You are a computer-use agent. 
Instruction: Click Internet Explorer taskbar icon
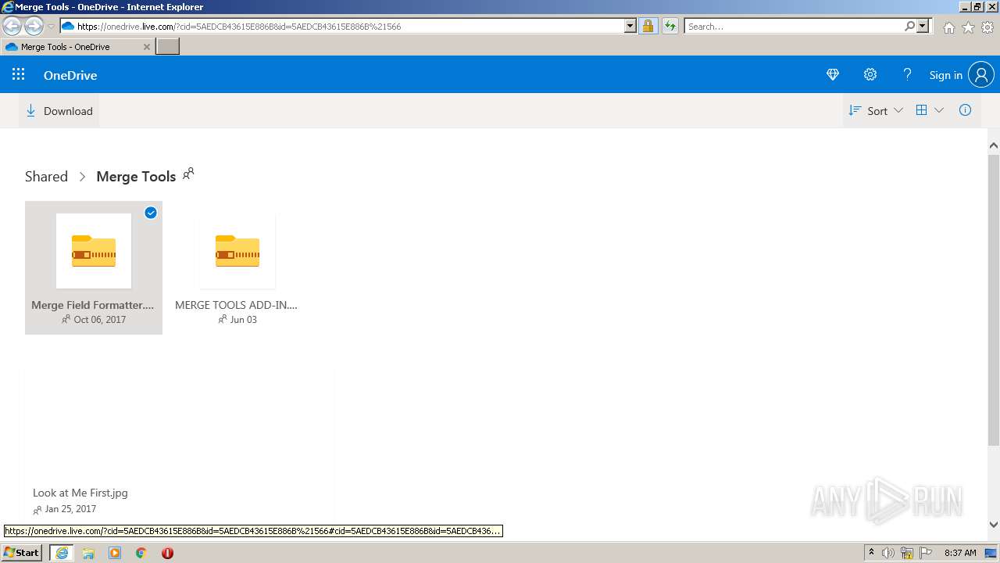tap(62, 553)
